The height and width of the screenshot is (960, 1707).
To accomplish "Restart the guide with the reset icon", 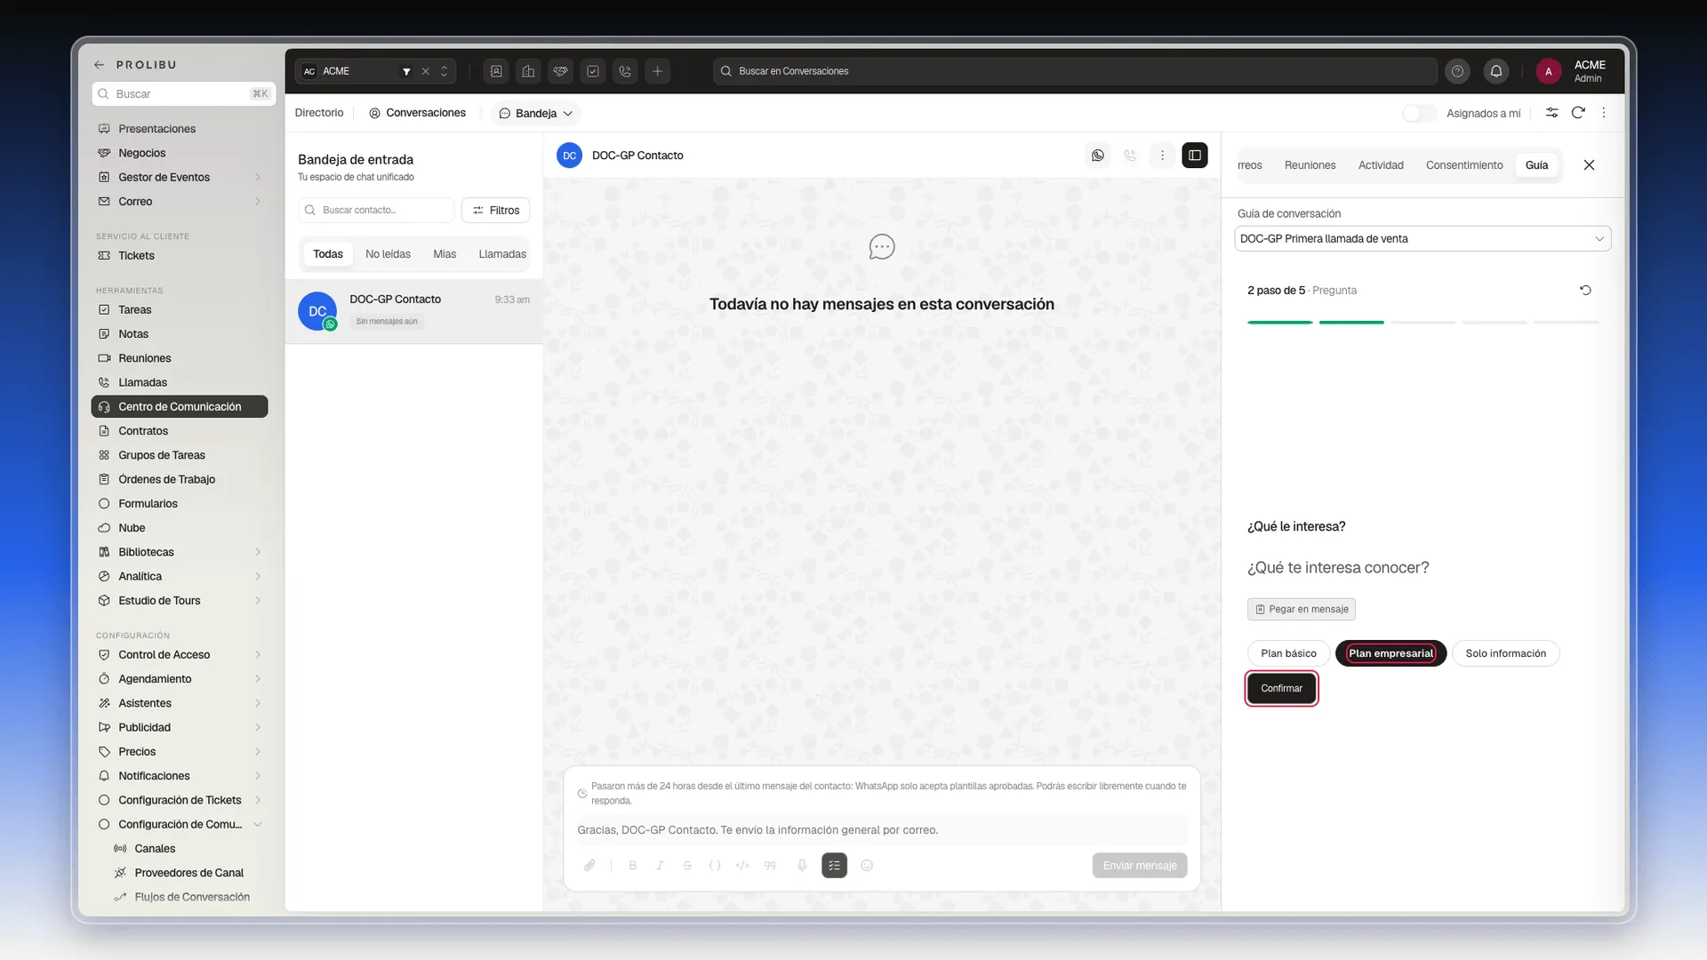I will (x=1585, y=291).
